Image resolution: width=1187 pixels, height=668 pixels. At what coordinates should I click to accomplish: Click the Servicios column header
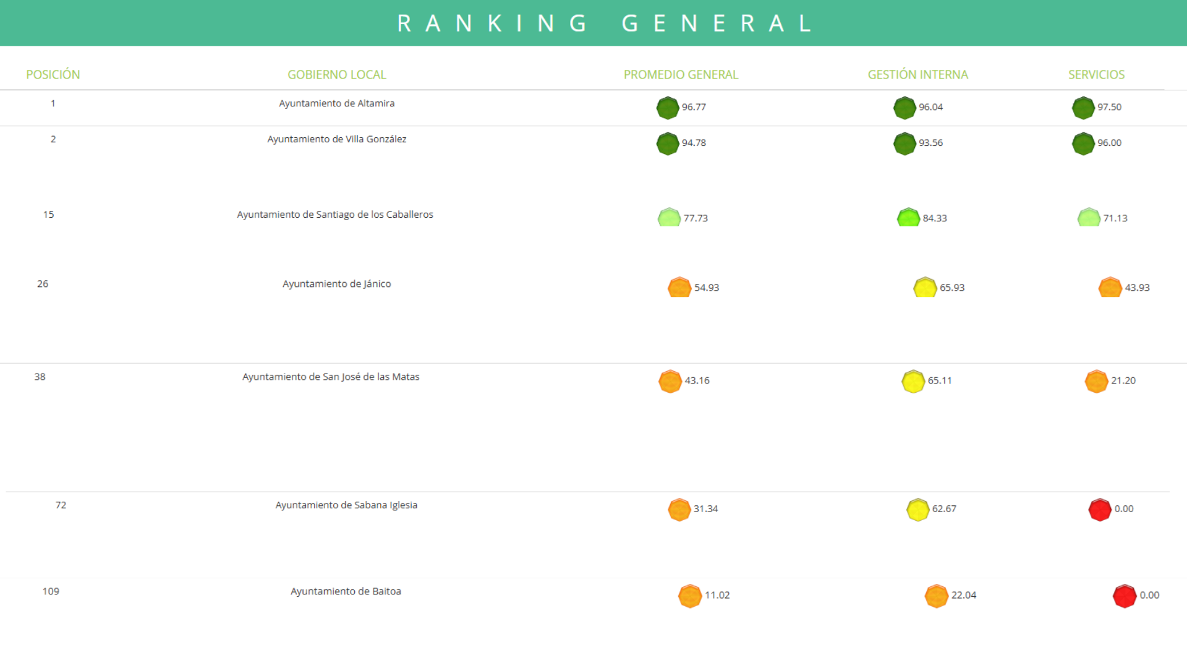(1096, 75)
